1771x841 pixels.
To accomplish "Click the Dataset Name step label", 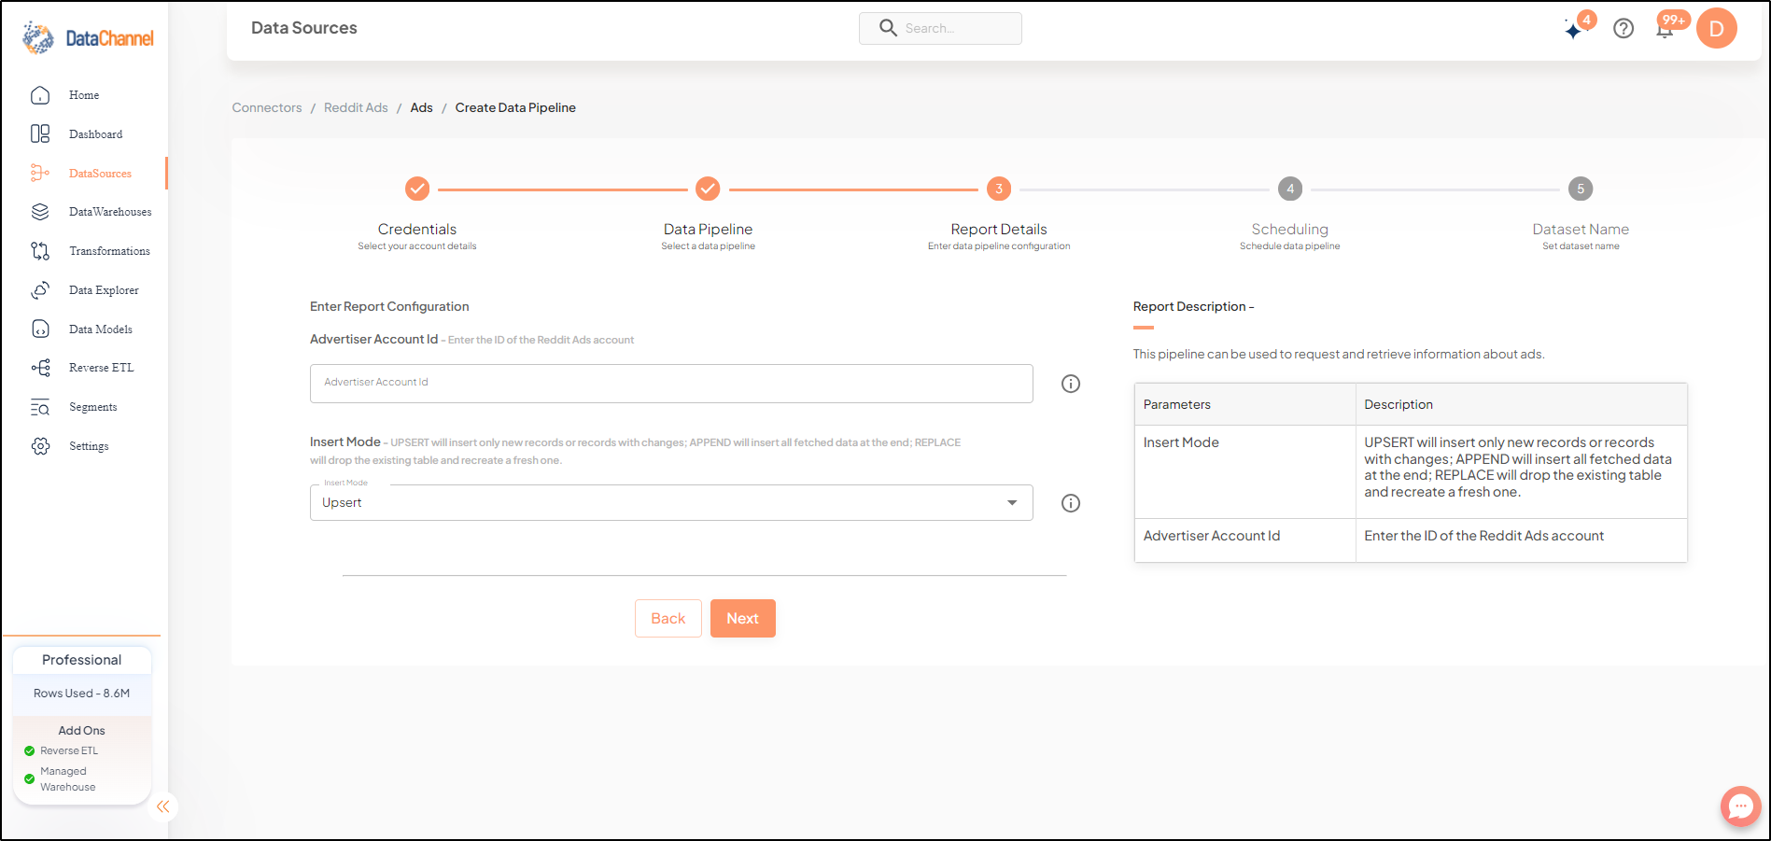I will (1581, 230).
